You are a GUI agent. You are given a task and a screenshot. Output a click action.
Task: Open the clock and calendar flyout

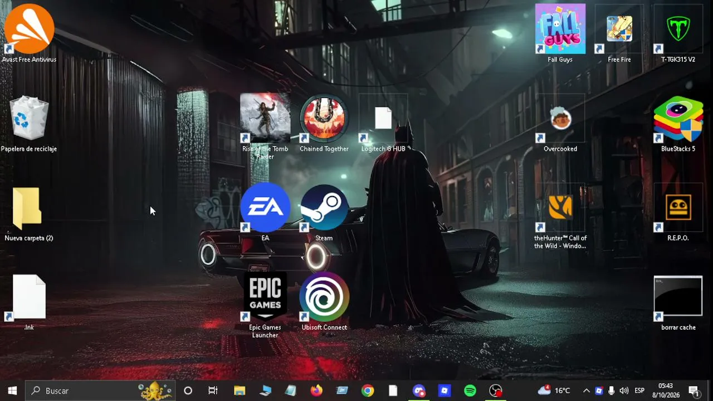pos(666,391)
